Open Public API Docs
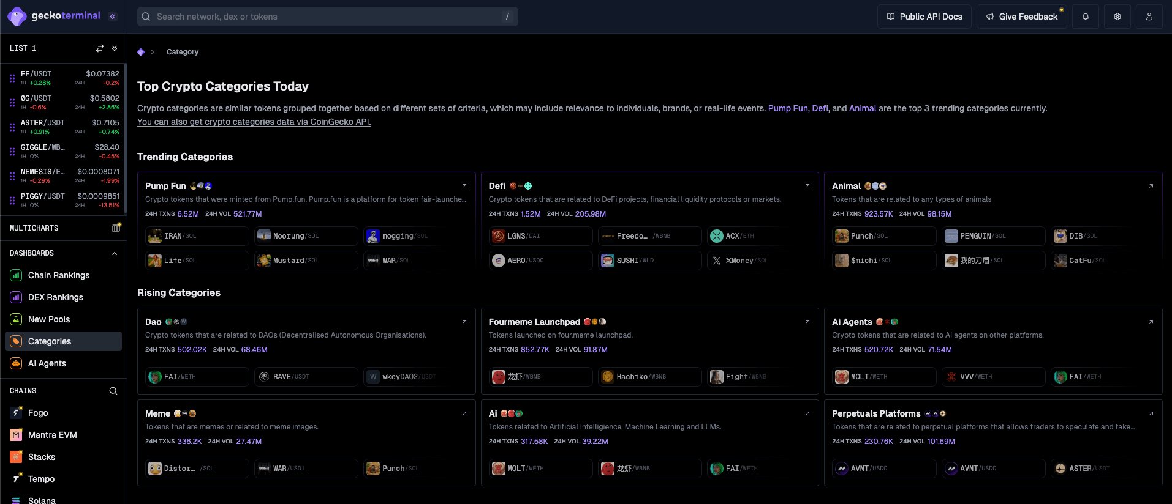1172x504 pixels. (x=924, y=17)
